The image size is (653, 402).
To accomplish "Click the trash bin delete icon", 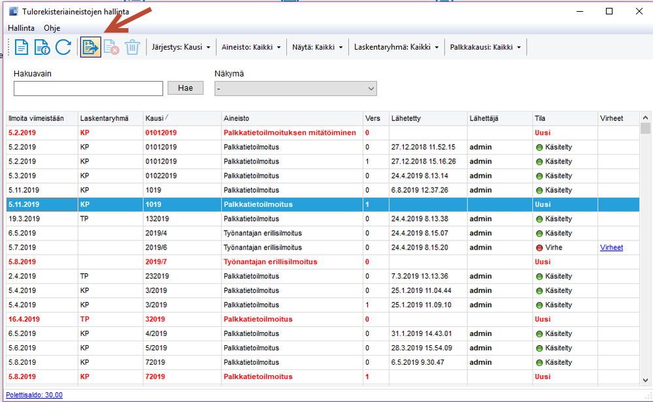I will pyautogui.click(x=132, y=47).
